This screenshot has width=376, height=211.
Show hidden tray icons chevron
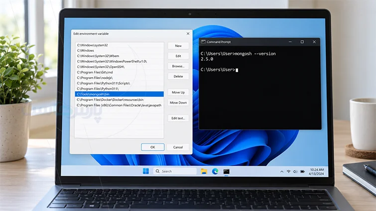pos(282,172)
